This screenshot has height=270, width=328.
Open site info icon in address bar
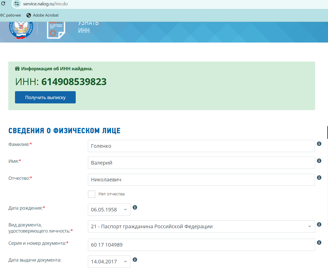click(17, 4)
